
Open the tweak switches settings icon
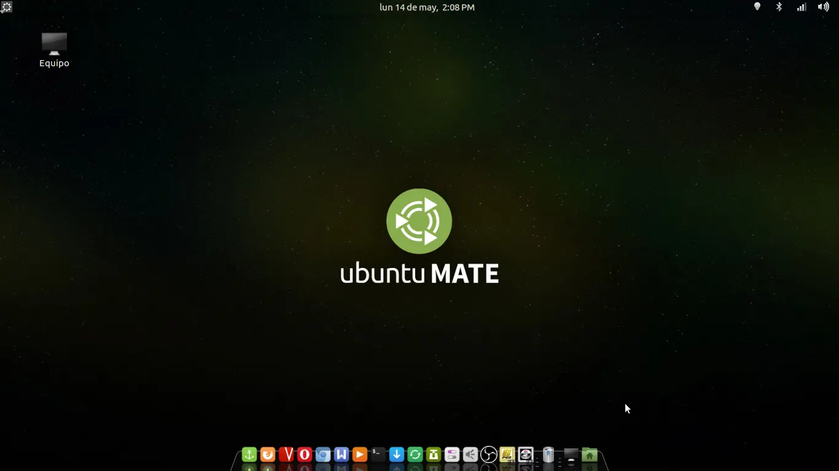click(451, 454)
